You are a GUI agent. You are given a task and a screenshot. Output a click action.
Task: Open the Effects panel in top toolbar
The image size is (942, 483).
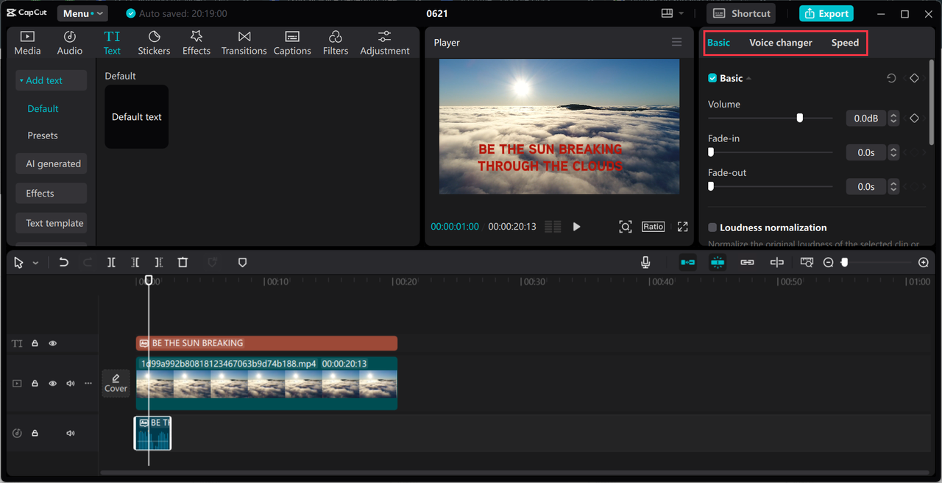[196, 43]
